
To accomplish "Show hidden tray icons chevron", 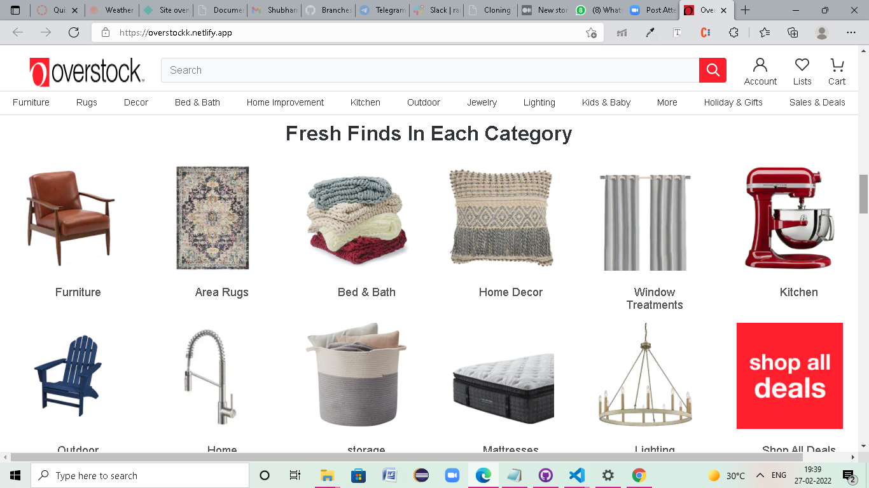I will 760,475.
